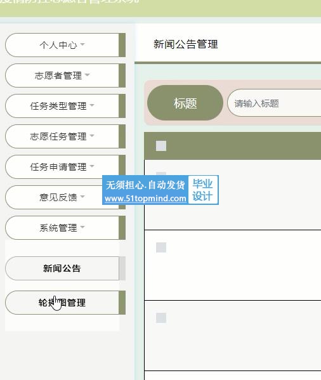Click the 任务申请管理 caret icon
This screenshot has width=321, height=380.
point(92,166)
